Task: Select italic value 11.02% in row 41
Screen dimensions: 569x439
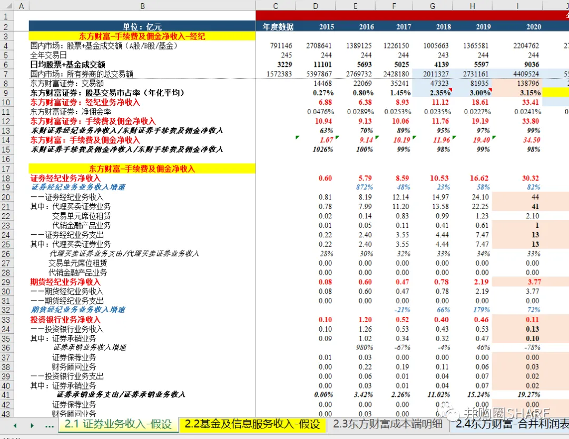Action: 438,394
